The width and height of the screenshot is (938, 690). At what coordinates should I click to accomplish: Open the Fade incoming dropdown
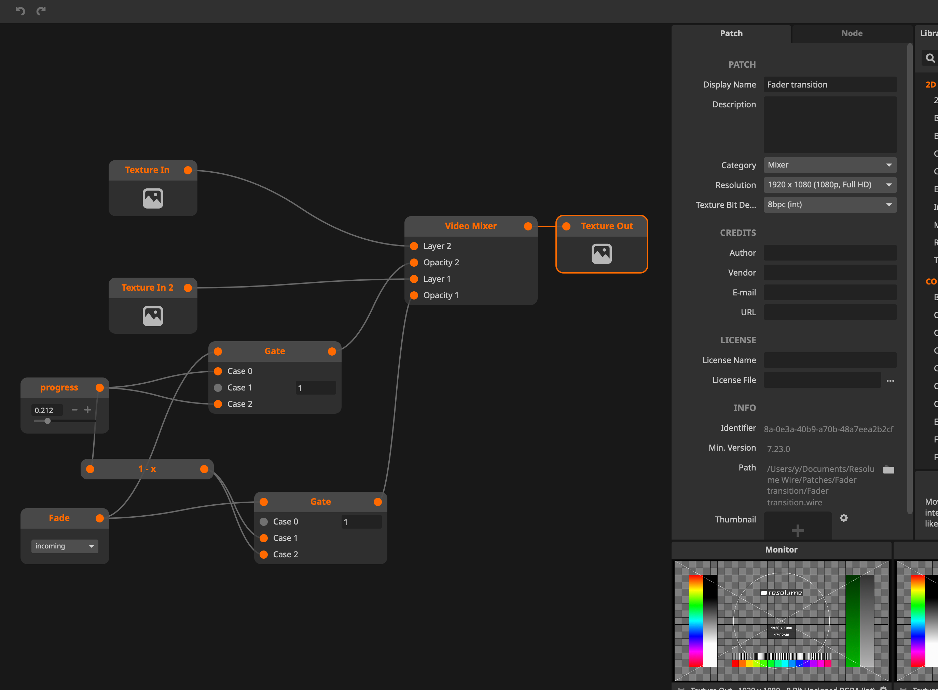point(65,546)
